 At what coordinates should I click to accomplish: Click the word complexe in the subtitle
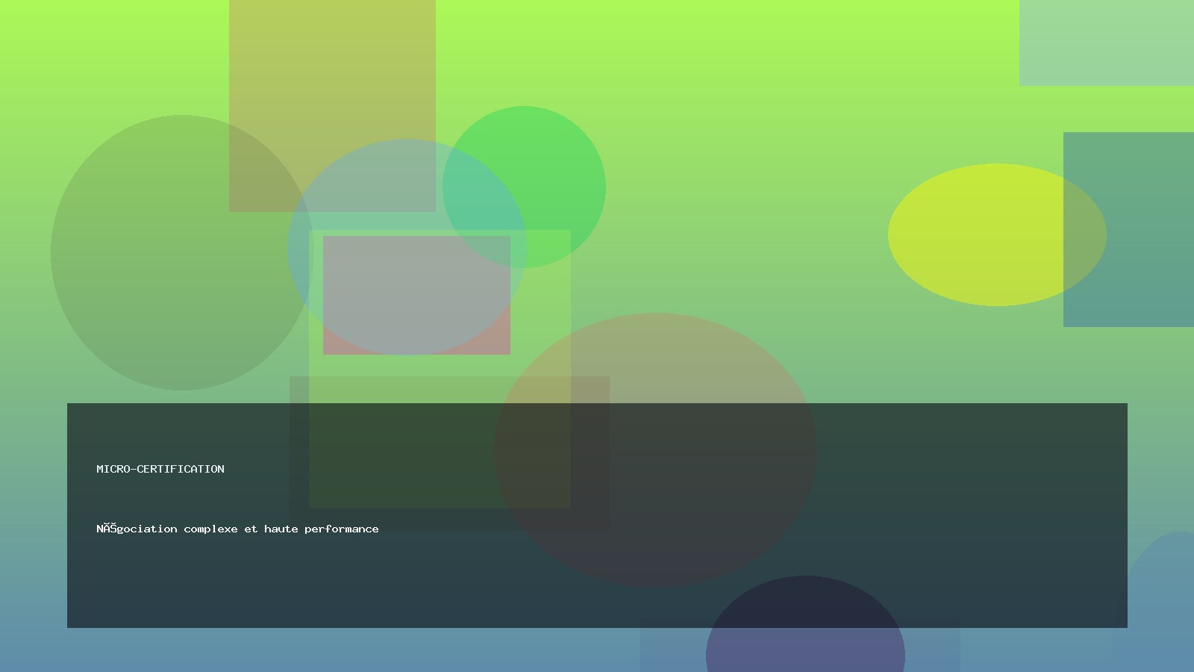tap(210, 529)
